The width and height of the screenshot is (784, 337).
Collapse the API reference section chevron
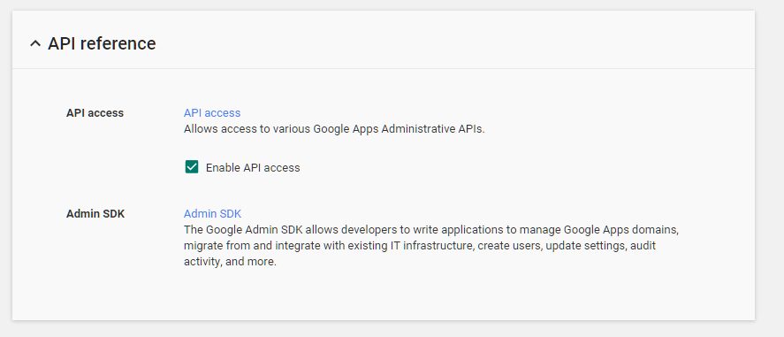(x=35, y=43)
